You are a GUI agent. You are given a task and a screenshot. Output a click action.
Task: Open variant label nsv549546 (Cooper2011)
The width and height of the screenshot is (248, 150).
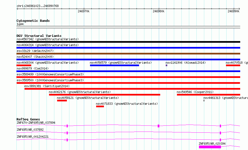195,92
